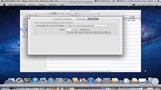Switch Finder to icon view
The height and width of the screenshot is (90, 161).
50,13
